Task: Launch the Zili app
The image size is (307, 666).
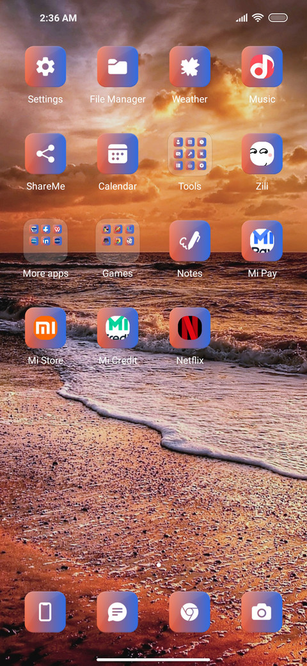Action: [x=262, y=154]
